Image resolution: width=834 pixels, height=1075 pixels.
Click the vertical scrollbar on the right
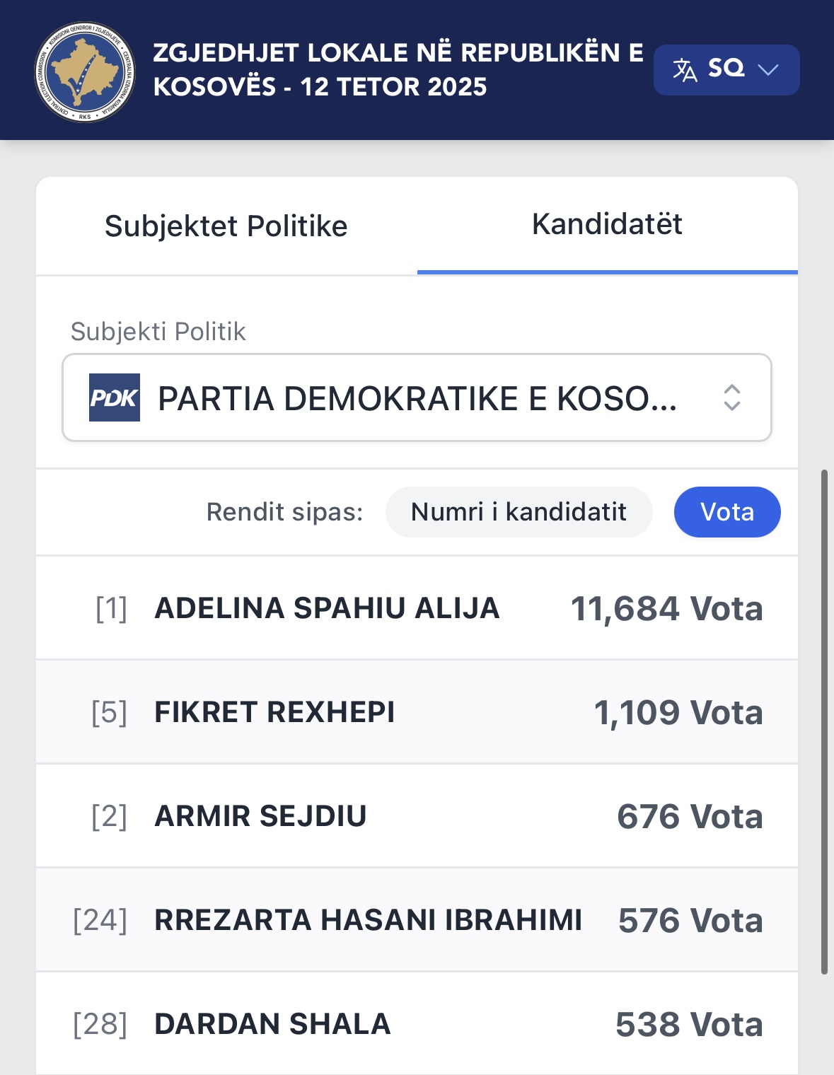point(824,721)
